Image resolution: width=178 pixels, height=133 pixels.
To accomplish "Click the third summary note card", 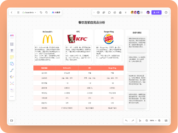I will 137,82.
